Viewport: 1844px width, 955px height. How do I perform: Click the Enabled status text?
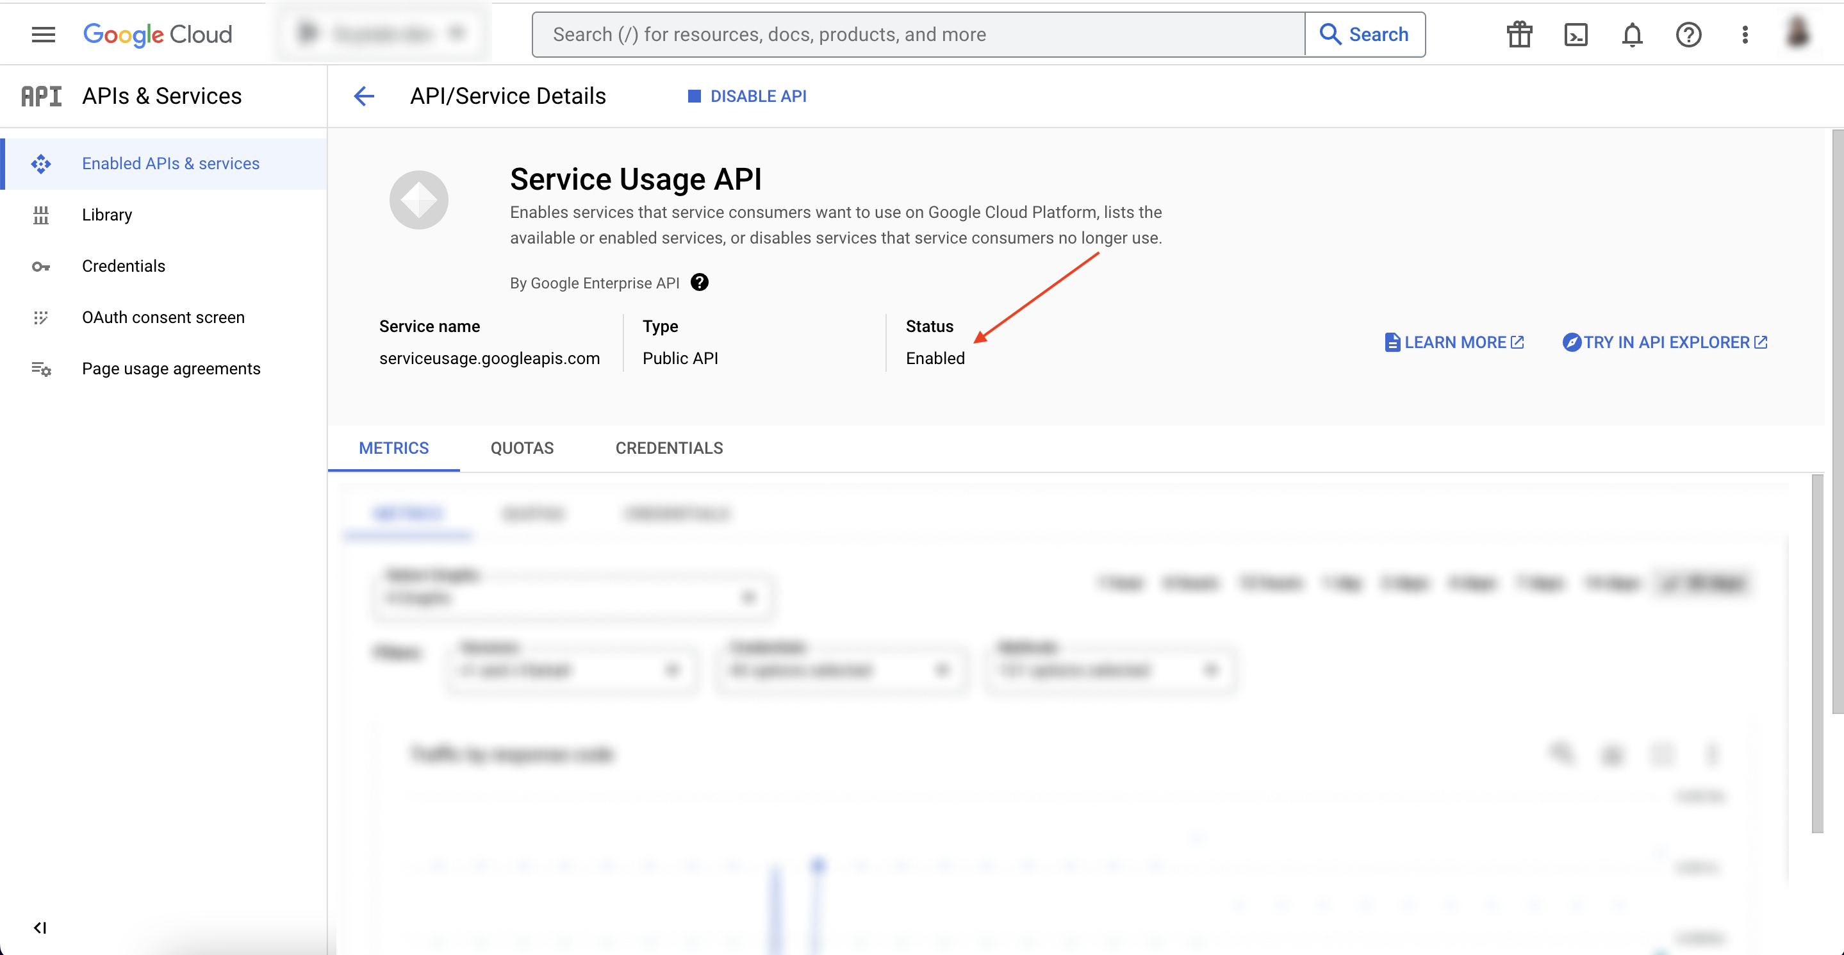coord(935,358)
